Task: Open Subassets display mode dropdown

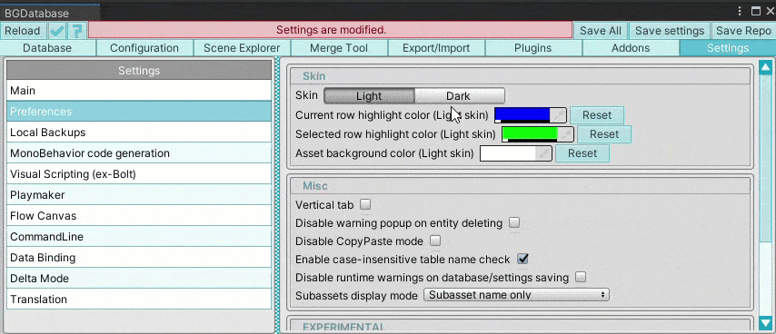Action: pyautogui.click(x=516, y=295)
